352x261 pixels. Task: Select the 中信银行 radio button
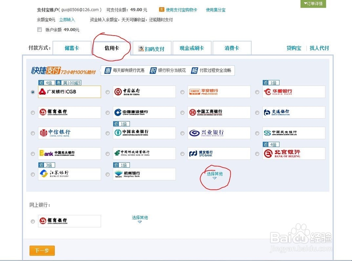tap(33, 133)
